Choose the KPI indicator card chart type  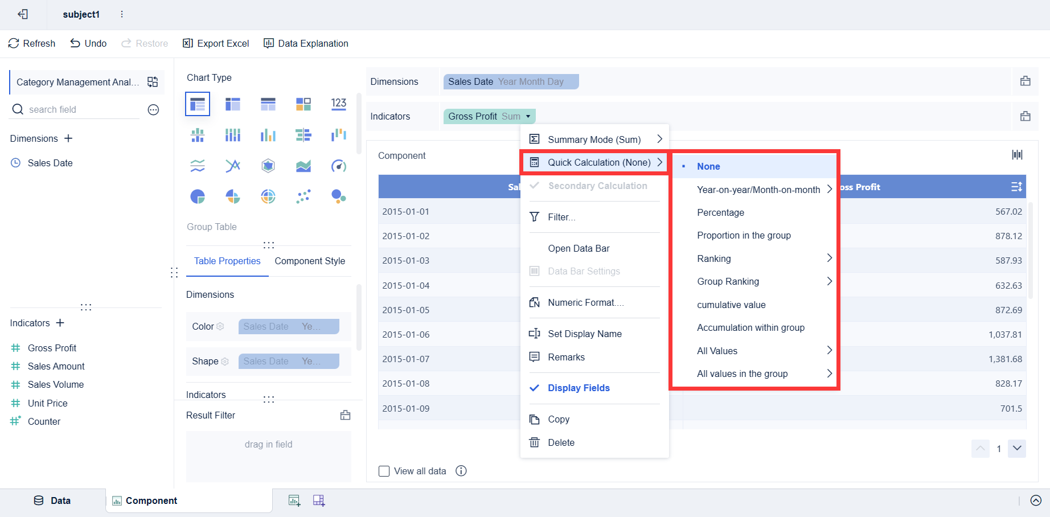[339, 104]
